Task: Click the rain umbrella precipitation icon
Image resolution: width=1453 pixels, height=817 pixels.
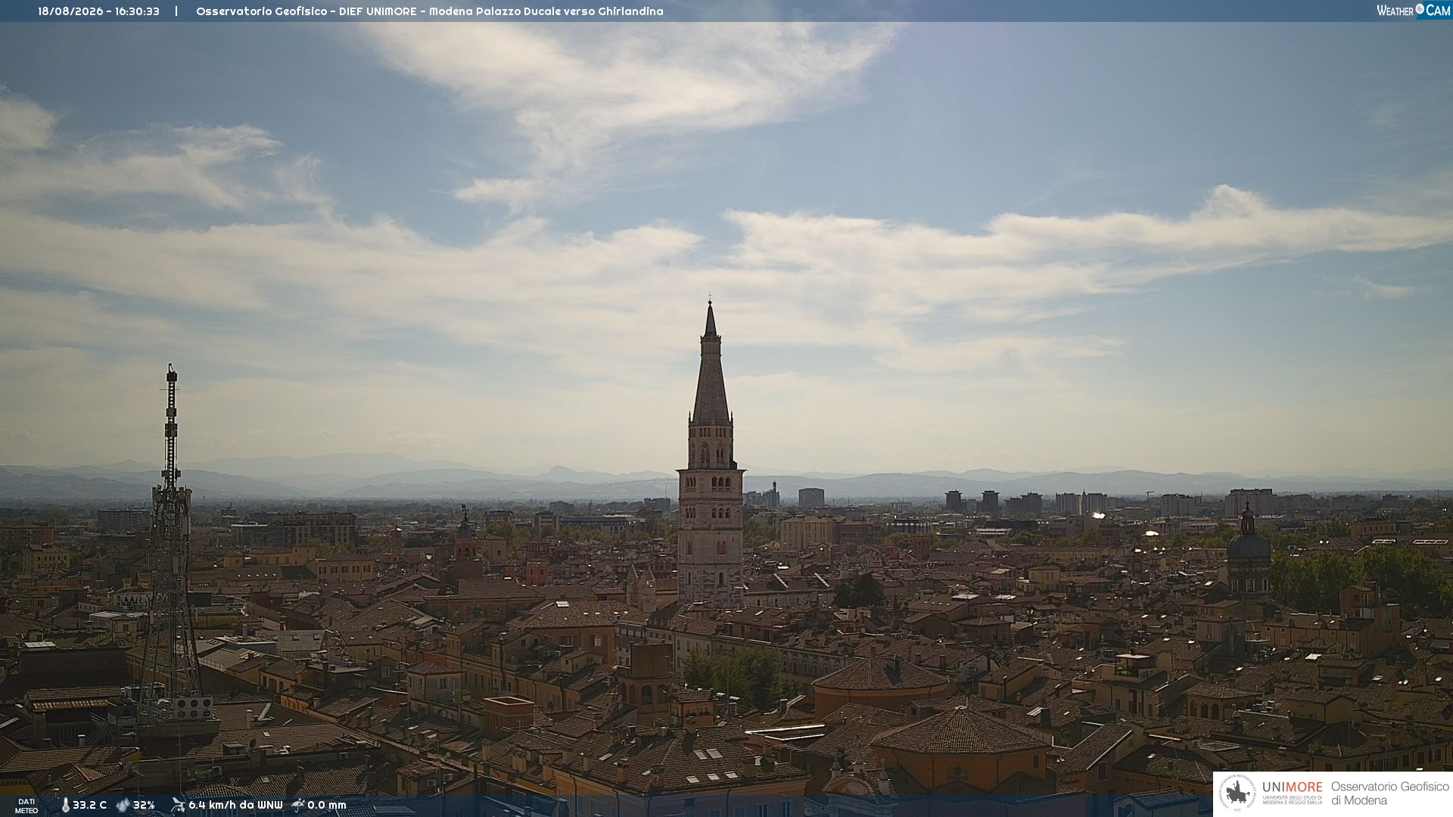Action: [298, 805]
